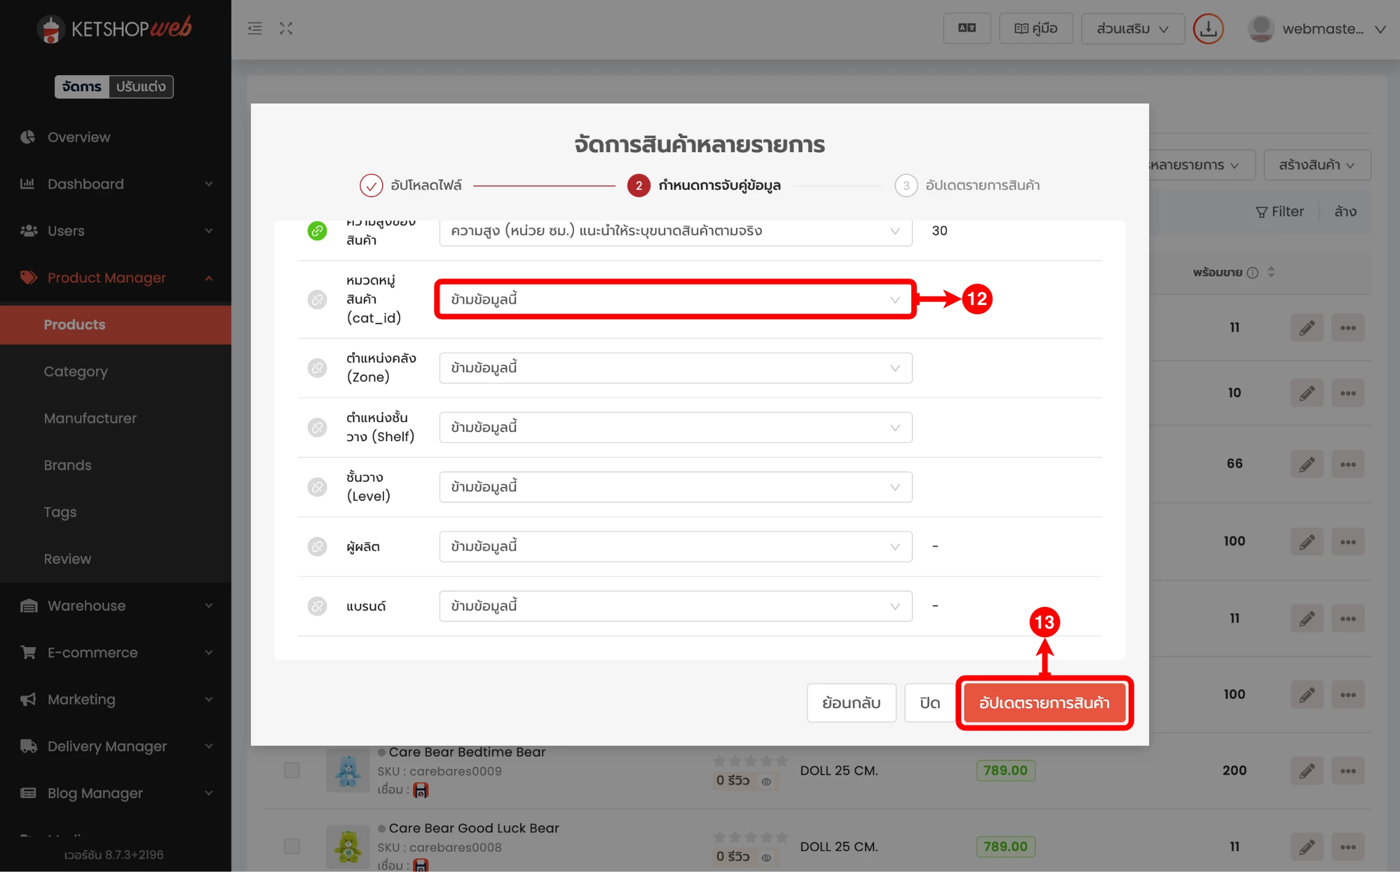Open more options for Care Bear Good Luck Bear
1400x872 pixels.
(x=1348, y=847)
